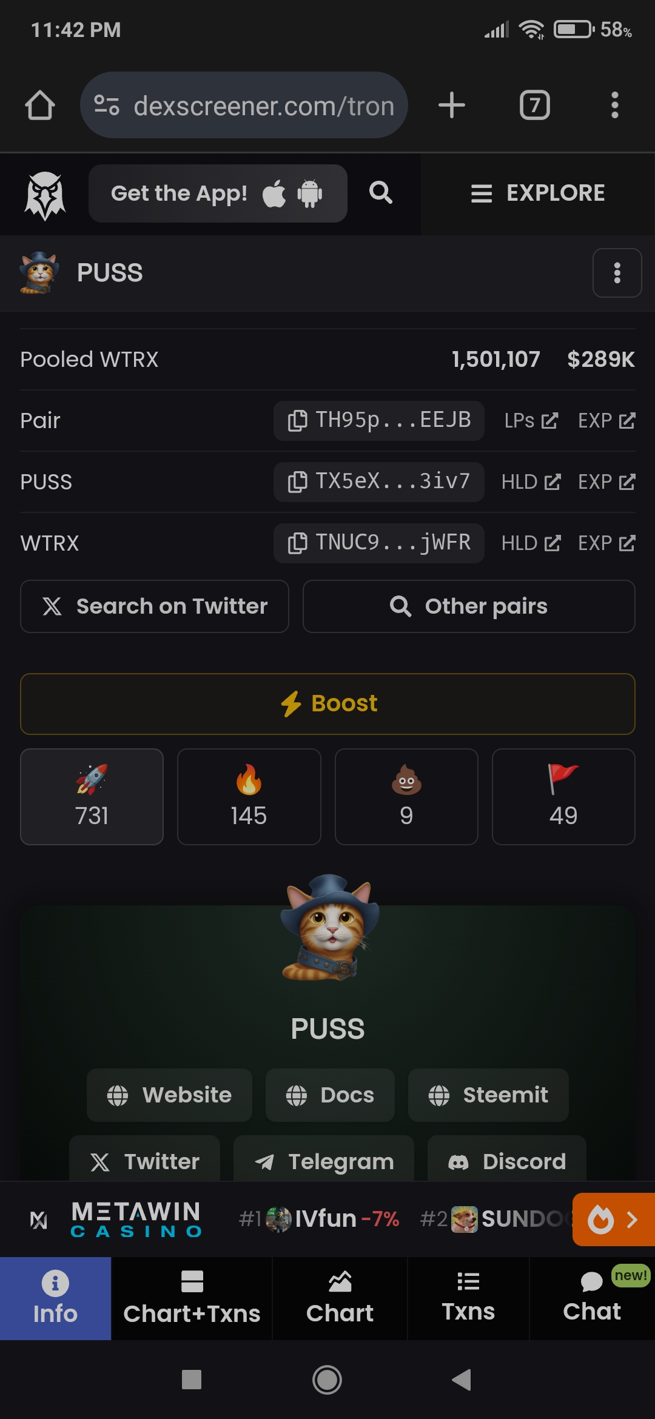Open the search magnifier icon
Screen dimensions: 655x1419
pos(381,193)
